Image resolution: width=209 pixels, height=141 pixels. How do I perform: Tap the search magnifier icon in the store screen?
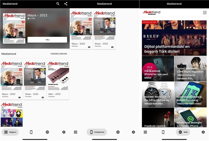click(58, 4)
